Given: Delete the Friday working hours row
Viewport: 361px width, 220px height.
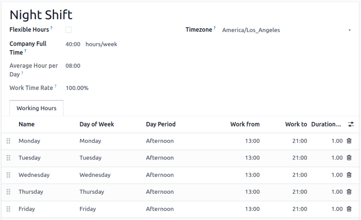Looking at the screenshot, I should pyautogui.click(x=349, y=209).
